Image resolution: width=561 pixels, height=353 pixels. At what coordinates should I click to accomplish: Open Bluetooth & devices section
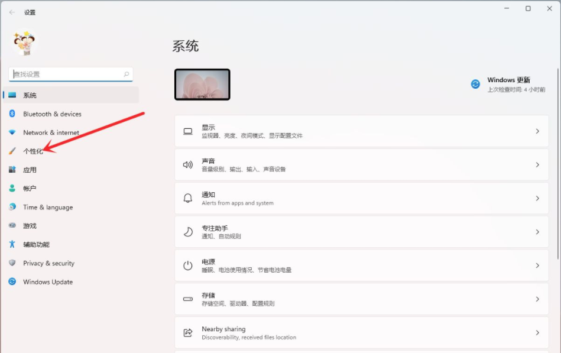(x=71, y=114)
